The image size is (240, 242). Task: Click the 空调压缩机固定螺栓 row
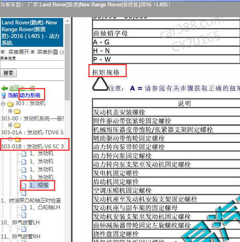click(166, 190)
